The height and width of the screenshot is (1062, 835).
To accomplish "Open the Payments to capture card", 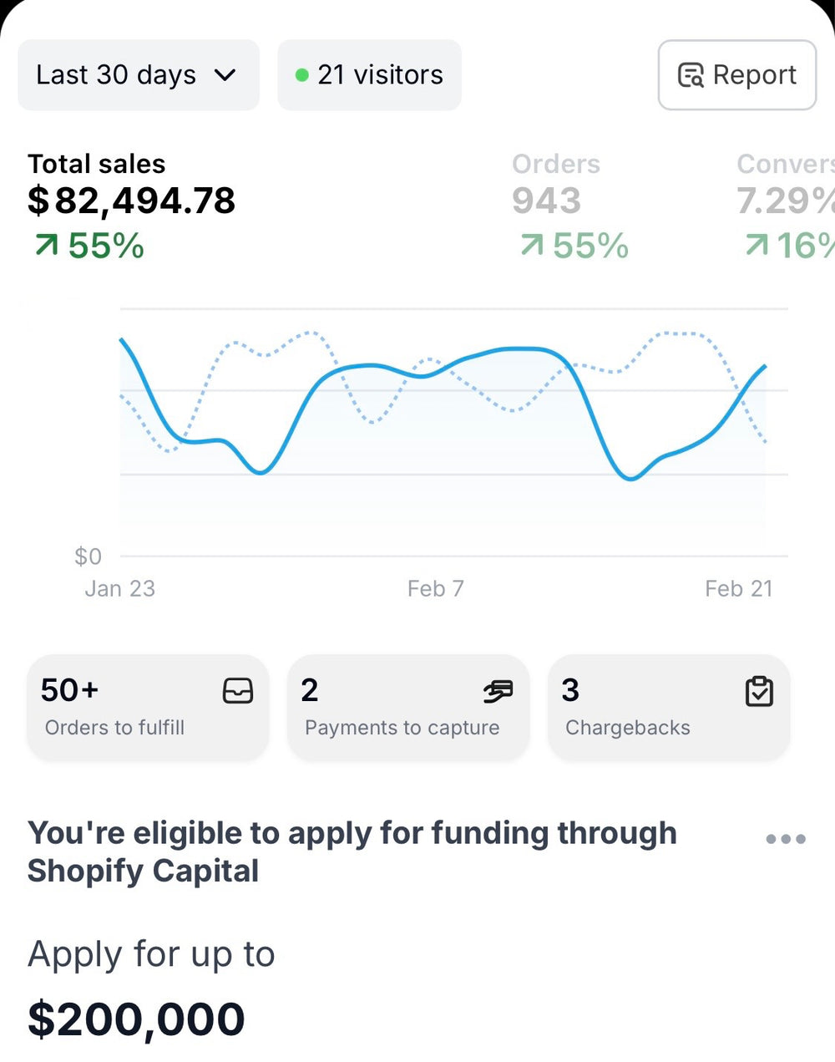I will [x=408, y=707].
